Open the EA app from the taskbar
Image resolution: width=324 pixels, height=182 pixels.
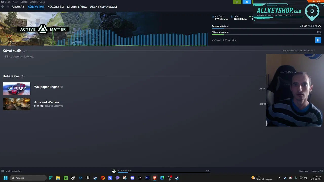[x=103, y=178]
